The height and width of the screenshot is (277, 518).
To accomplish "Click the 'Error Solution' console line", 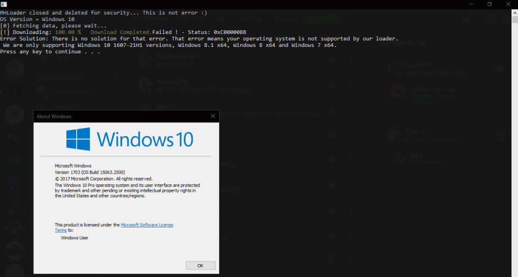I will click(x=199, y=39).
